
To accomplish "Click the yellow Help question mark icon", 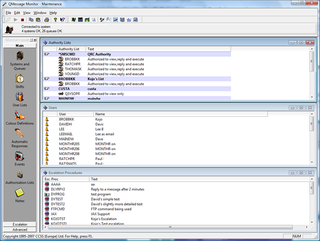I will 55,20.
